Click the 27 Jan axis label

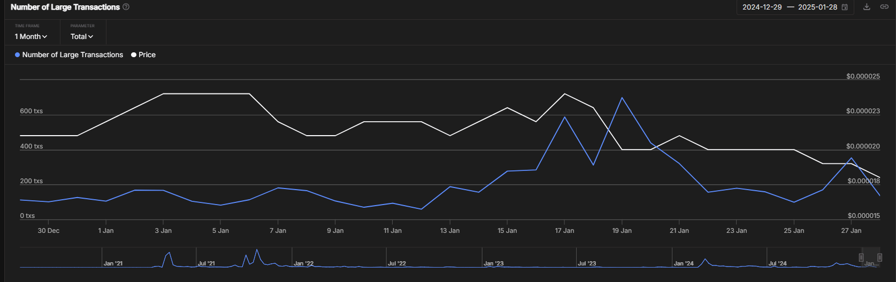(851, 231)
